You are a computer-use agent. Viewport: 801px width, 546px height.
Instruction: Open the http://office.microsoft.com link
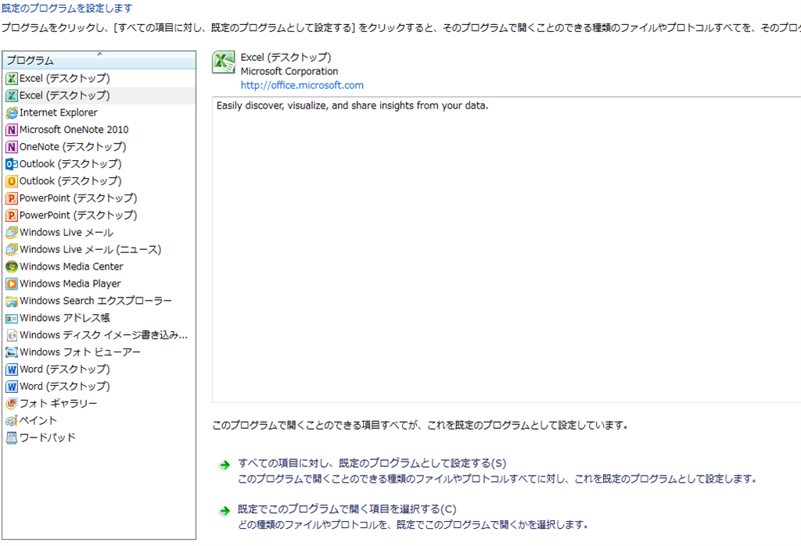(302, 85)
